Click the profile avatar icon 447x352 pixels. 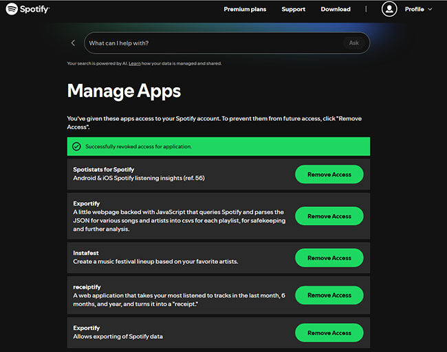click(x=389, y=9)
